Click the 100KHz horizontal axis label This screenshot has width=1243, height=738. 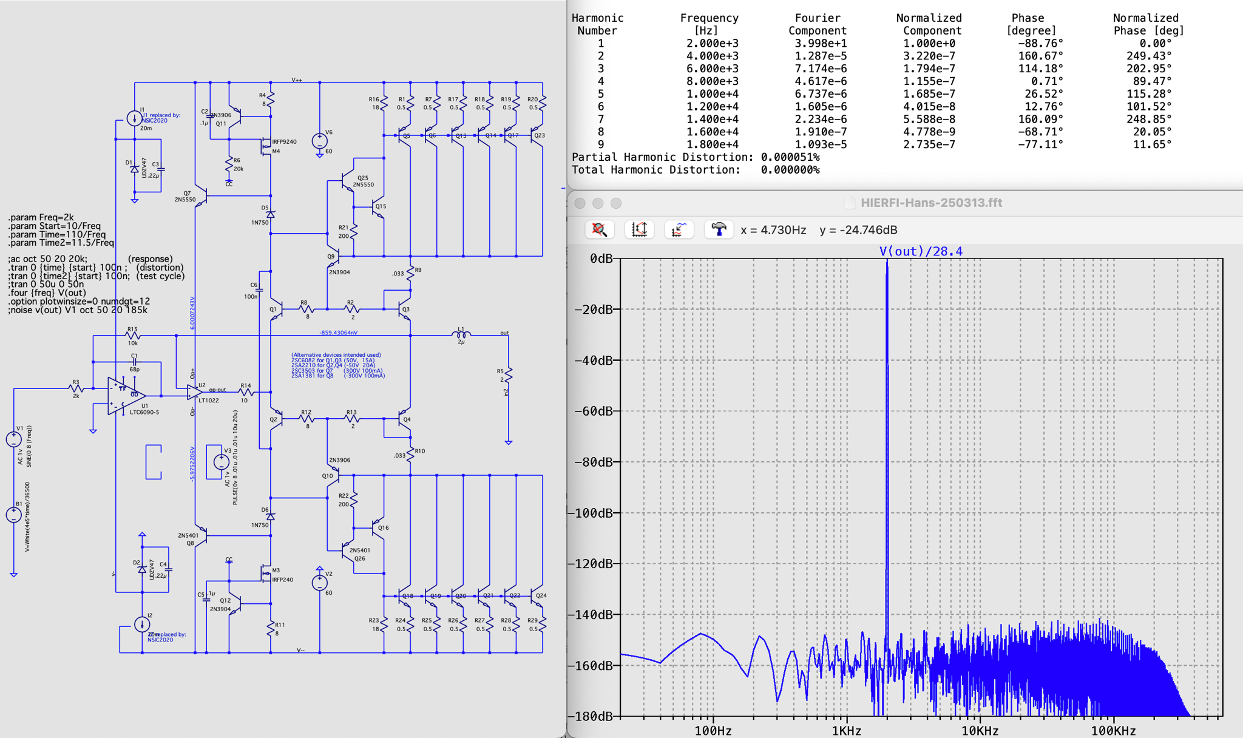[1113, 731]
